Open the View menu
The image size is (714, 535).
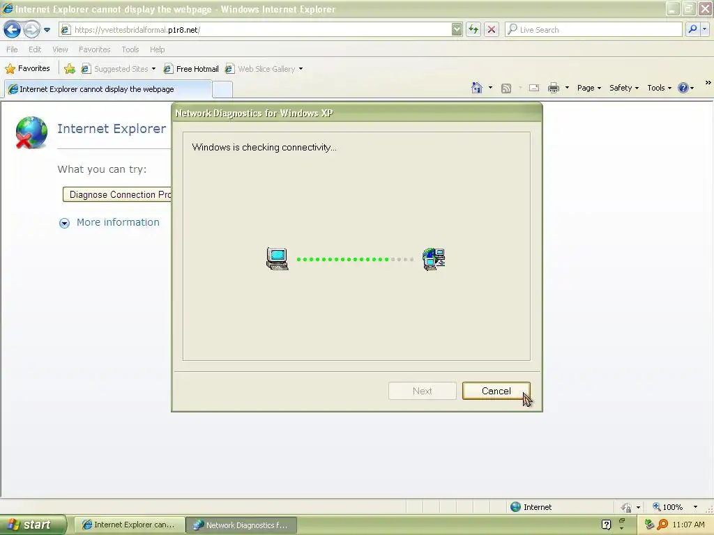(60, 49)
